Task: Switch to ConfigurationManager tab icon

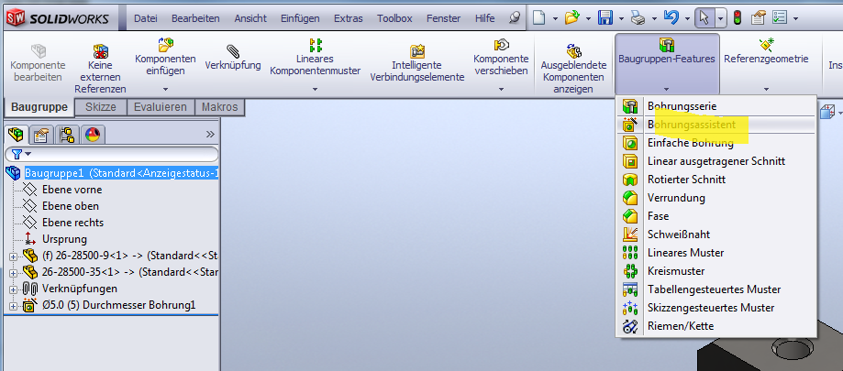Action: 68,135
